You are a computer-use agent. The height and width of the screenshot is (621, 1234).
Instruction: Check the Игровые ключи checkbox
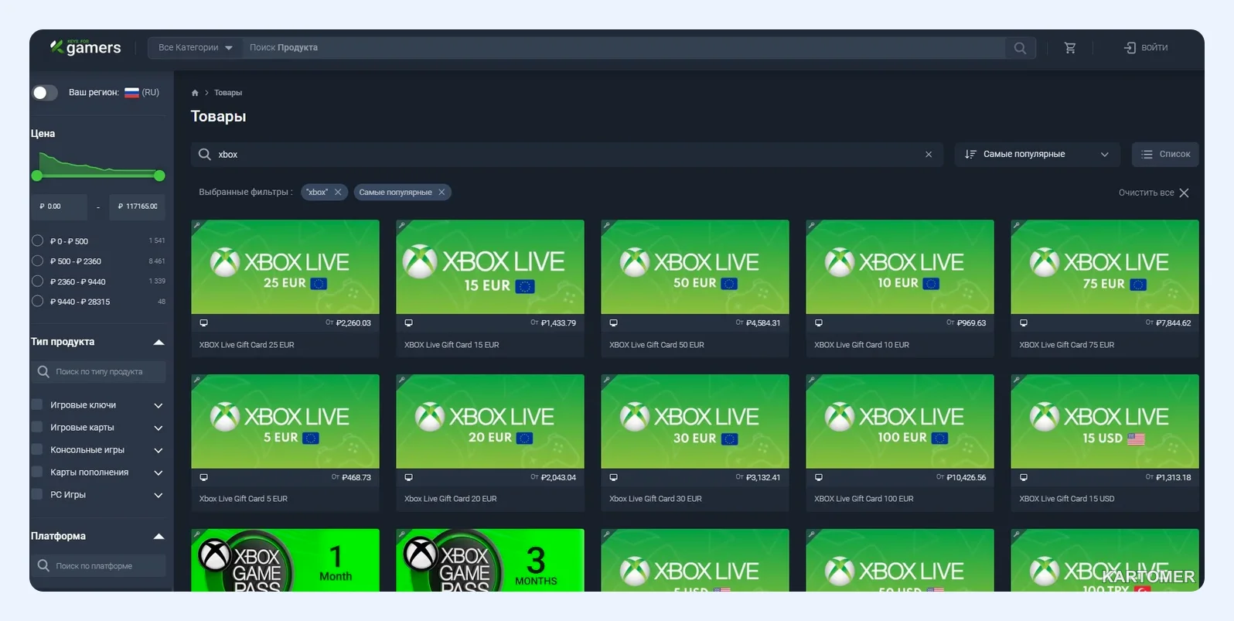click(x=37, y=404)
